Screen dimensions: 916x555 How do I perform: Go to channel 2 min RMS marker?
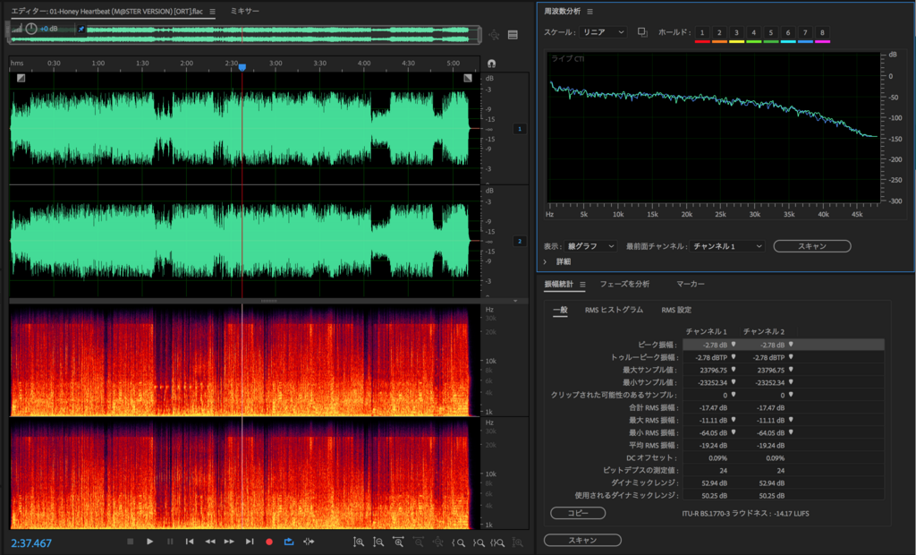pyautogui.click(x=791, y=432)
